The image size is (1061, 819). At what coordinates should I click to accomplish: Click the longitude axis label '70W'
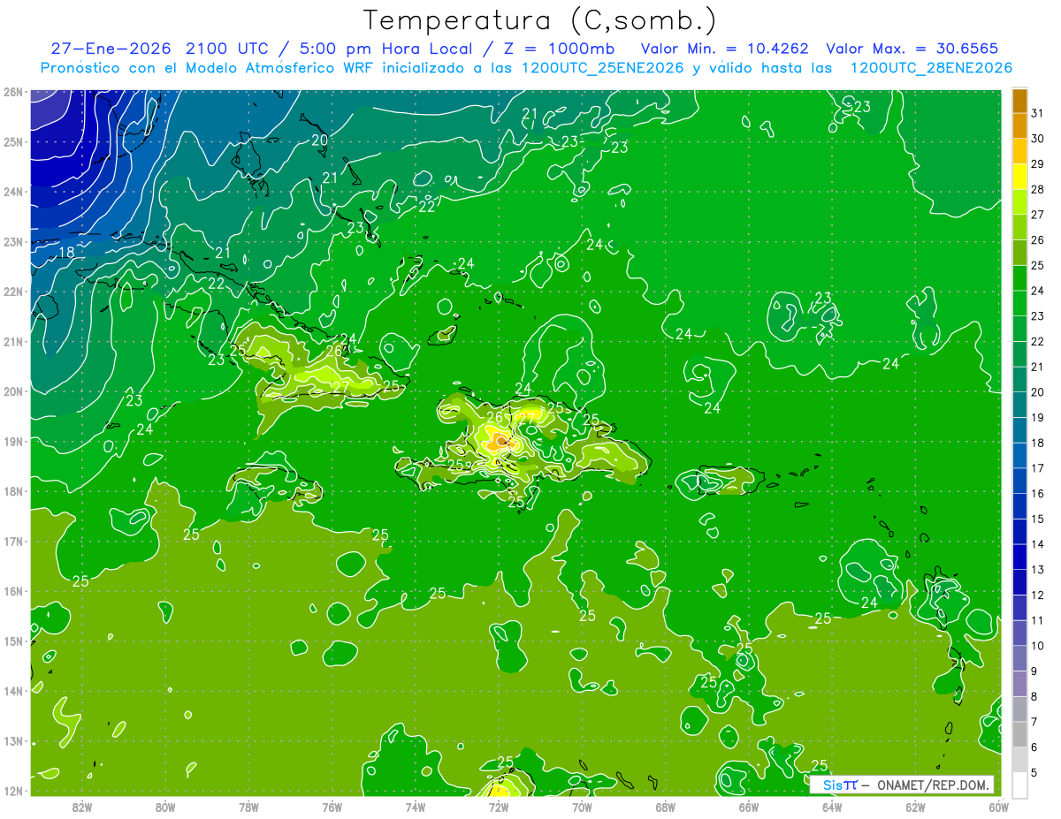[582, 807]
